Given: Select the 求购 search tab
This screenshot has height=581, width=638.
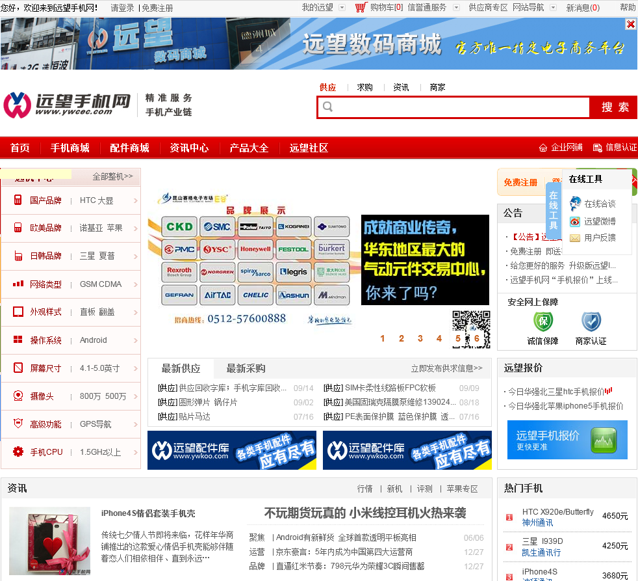Looking at the screenshot, I should click(364, 87).
